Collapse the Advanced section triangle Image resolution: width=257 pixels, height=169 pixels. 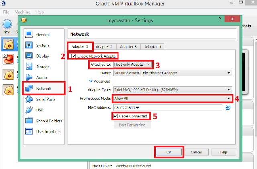(x=90, y=81)
